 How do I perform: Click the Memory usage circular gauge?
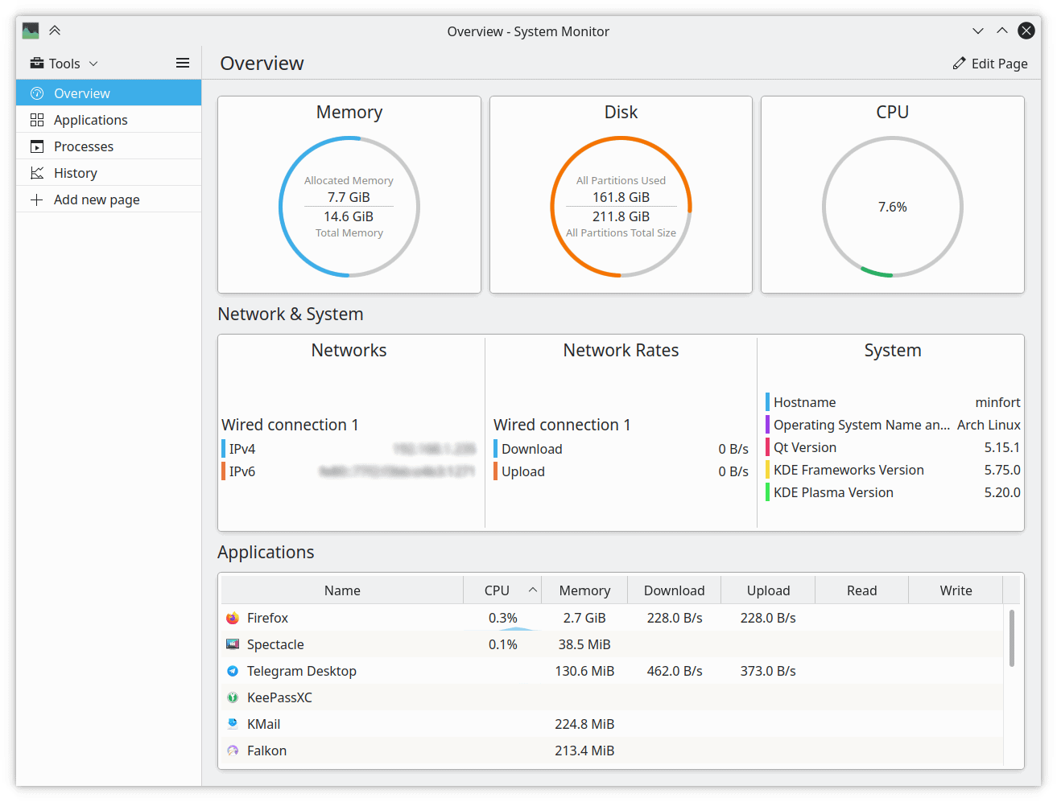coord(349,207)
